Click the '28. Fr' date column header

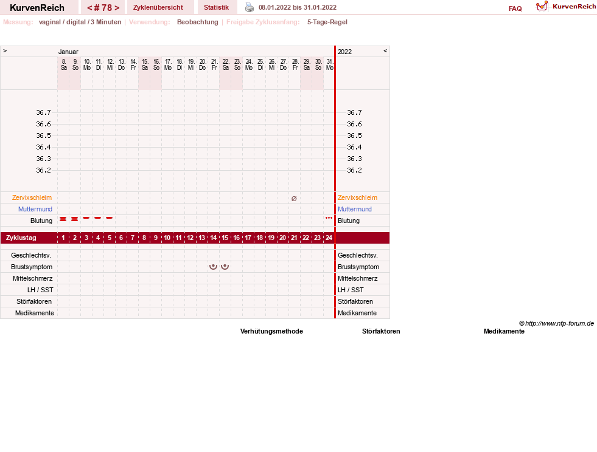point(295,64)
